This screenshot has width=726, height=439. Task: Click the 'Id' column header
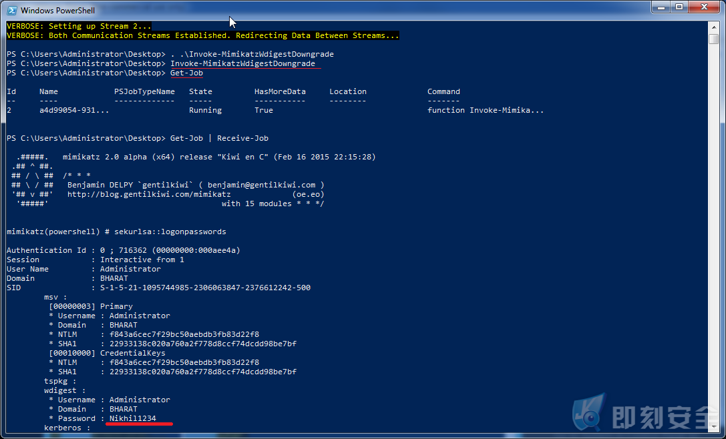pos(11,91)
